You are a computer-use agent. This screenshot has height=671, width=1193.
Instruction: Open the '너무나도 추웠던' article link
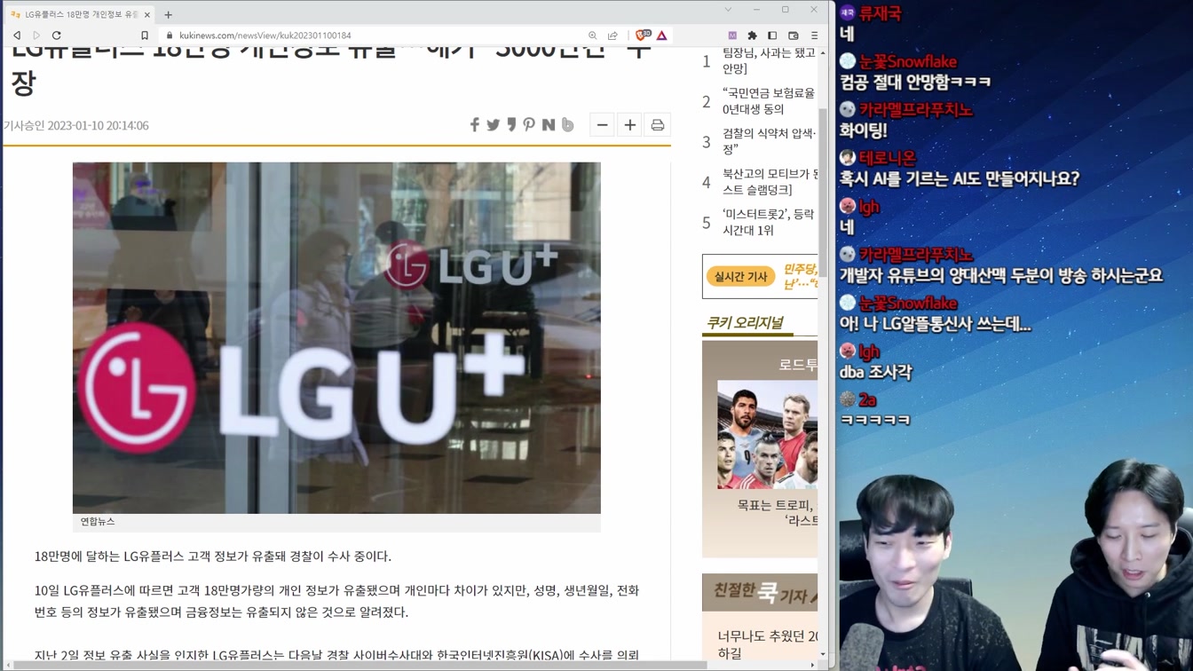pos(768,644)
